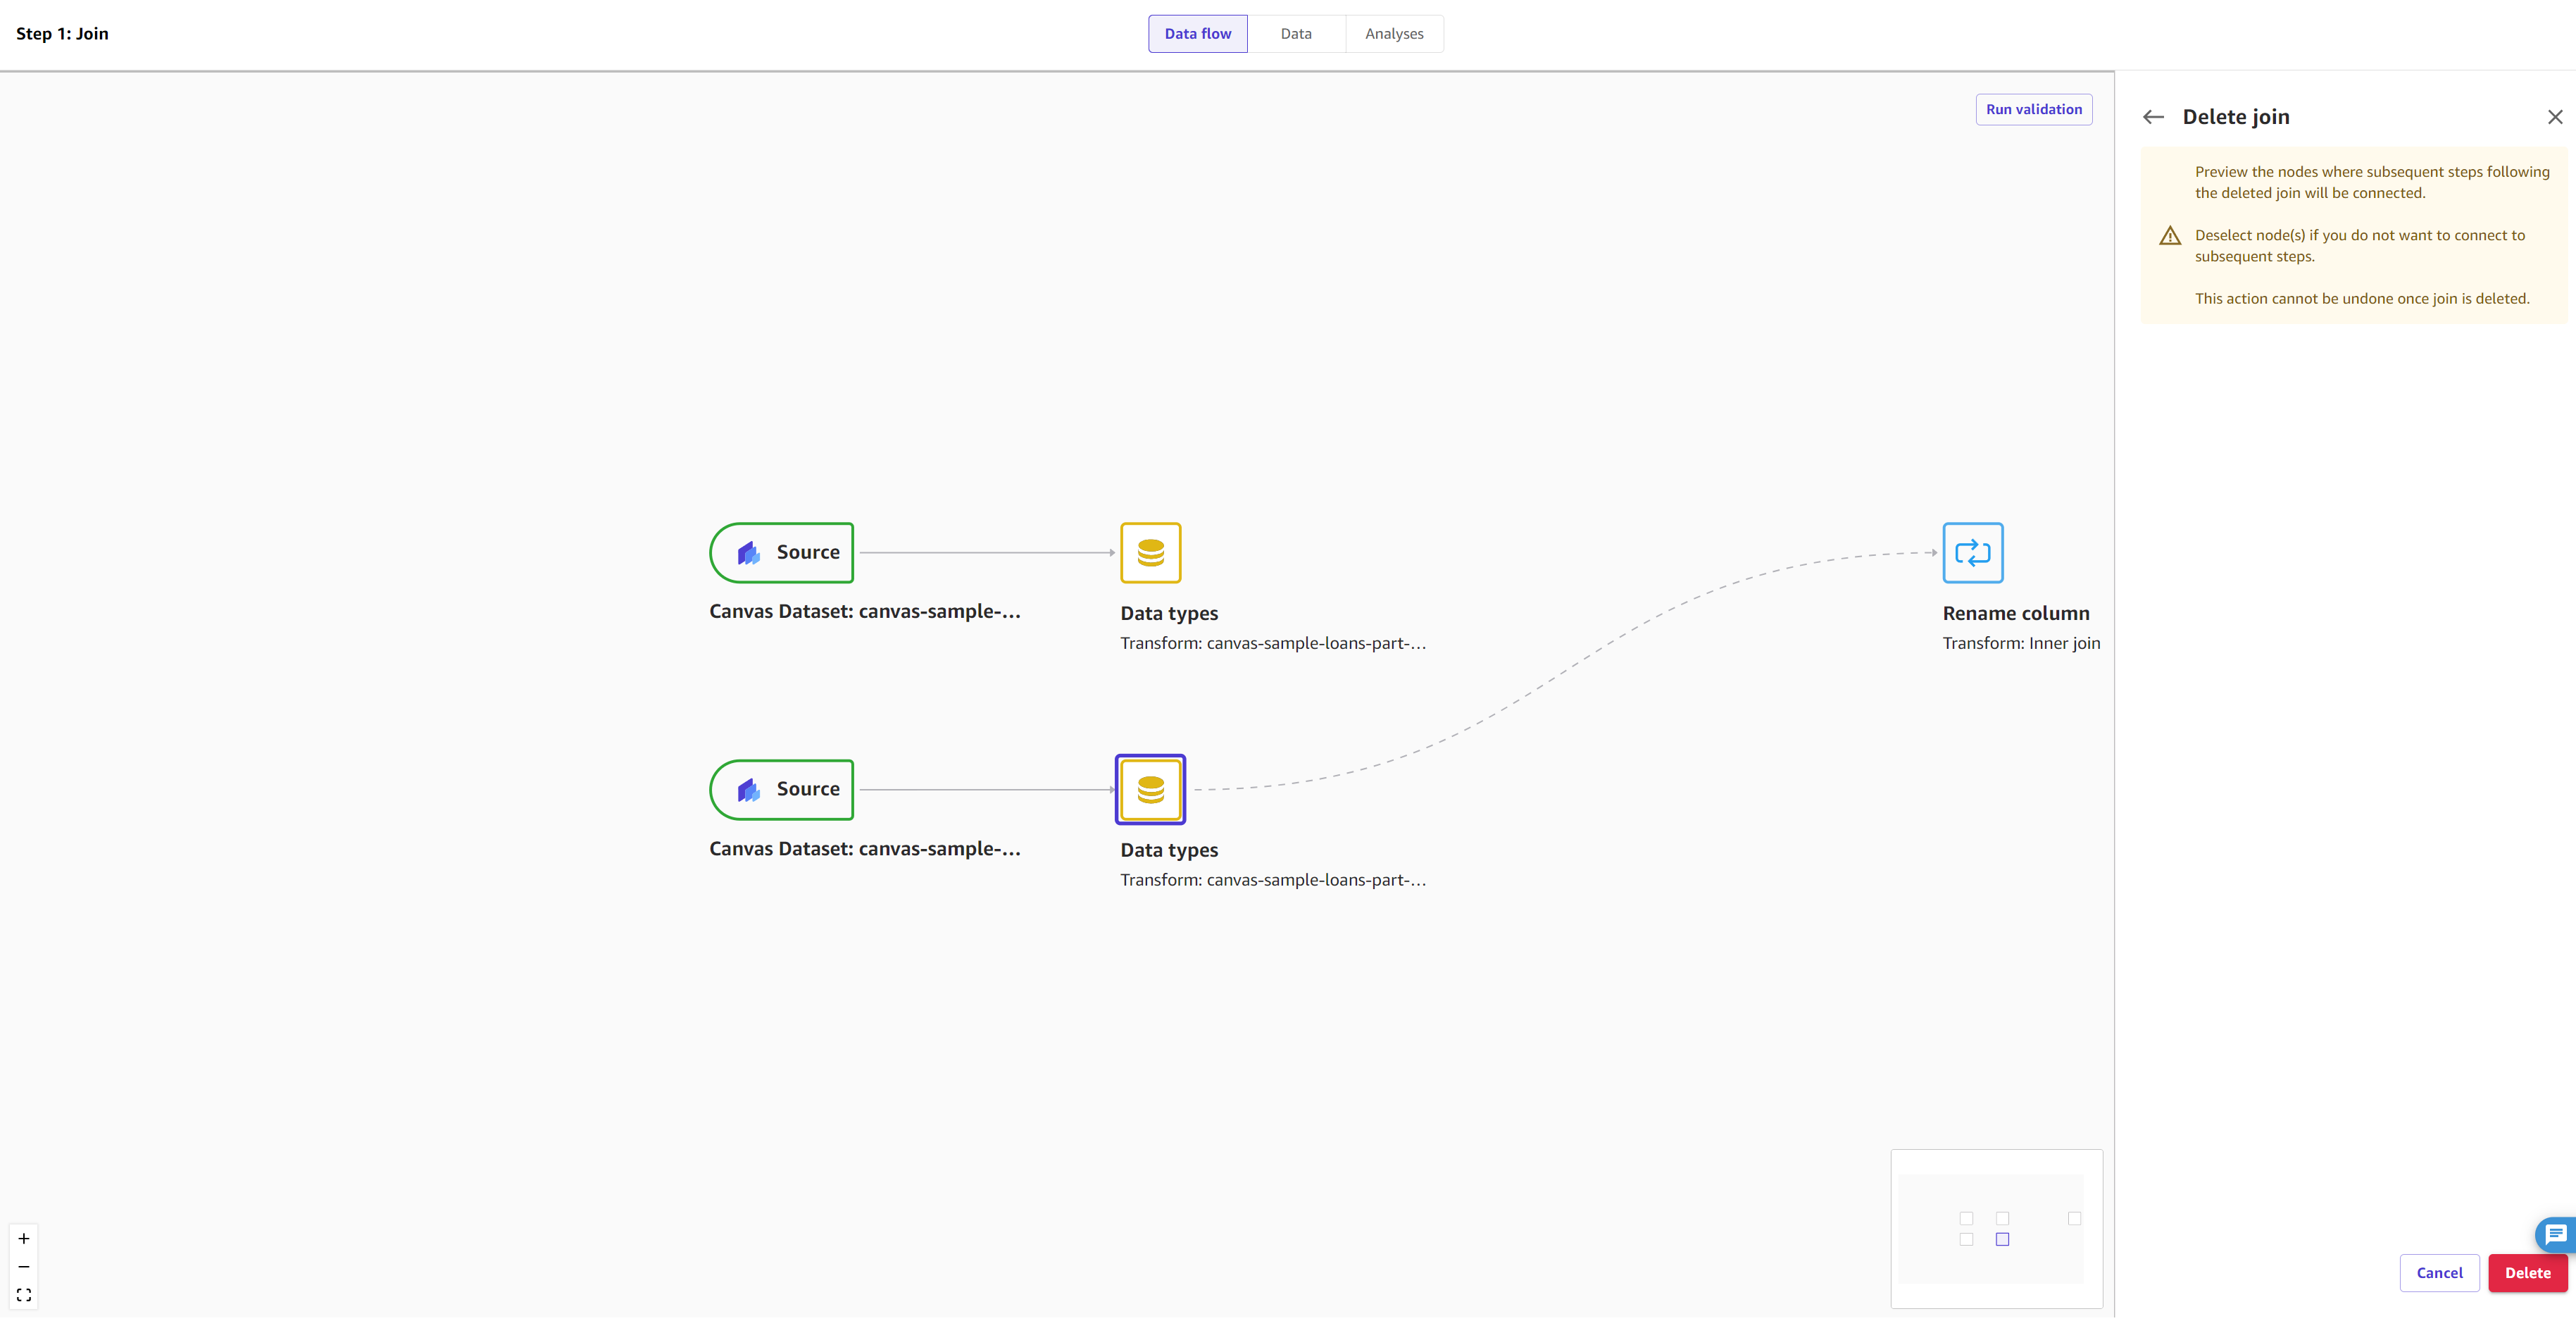Image resolution: width=2576 pixels, height=1321 pixels.
Task: Switch to the Data tab
Action: click(x=1295, y=32)
